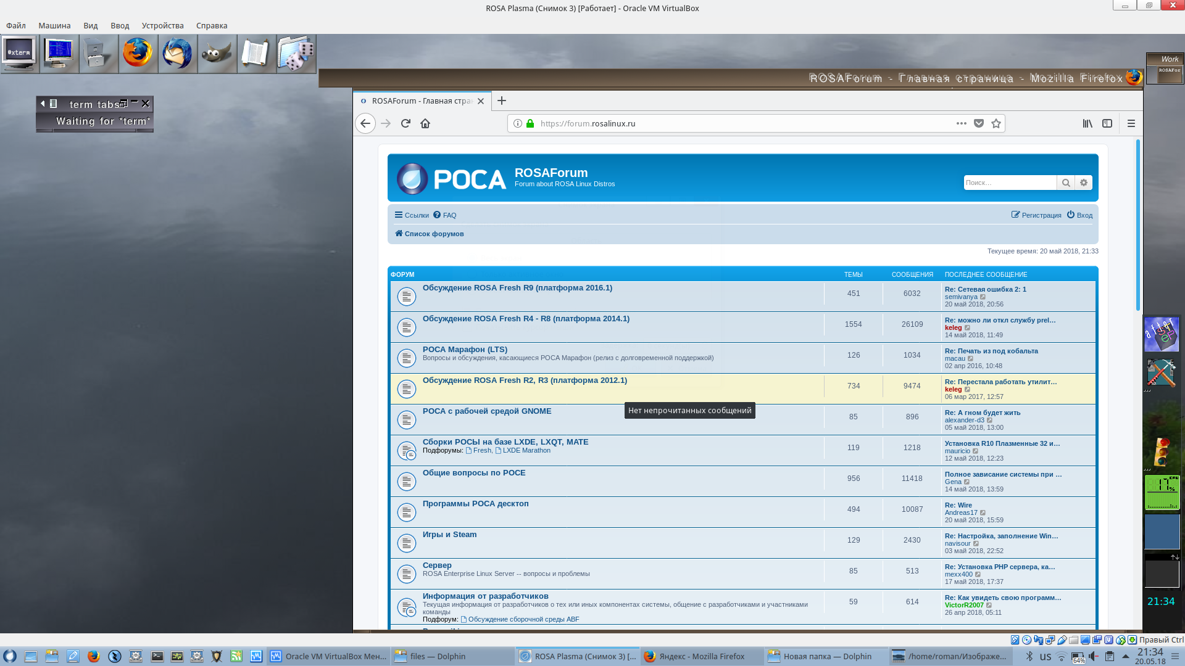Open Firefox hamburger menu
Viewport: 1185px width, 666px height.
[1131, 123]
